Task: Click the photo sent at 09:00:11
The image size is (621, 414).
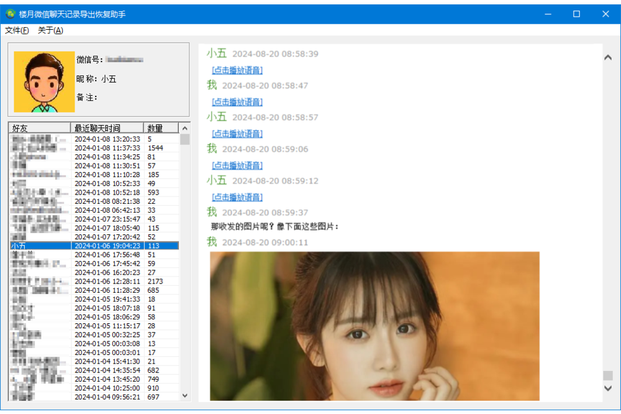Action: [x=374, y=326]
